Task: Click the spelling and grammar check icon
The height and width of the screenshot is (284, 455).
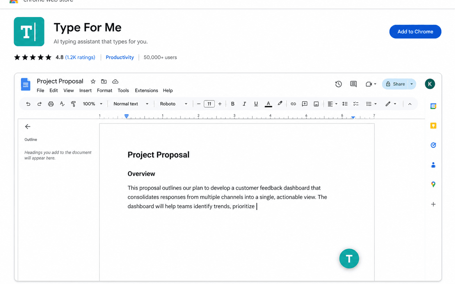Action: [62, 104]
